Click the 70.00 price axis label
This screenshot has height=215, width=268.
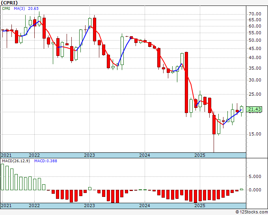click(255, 14)
